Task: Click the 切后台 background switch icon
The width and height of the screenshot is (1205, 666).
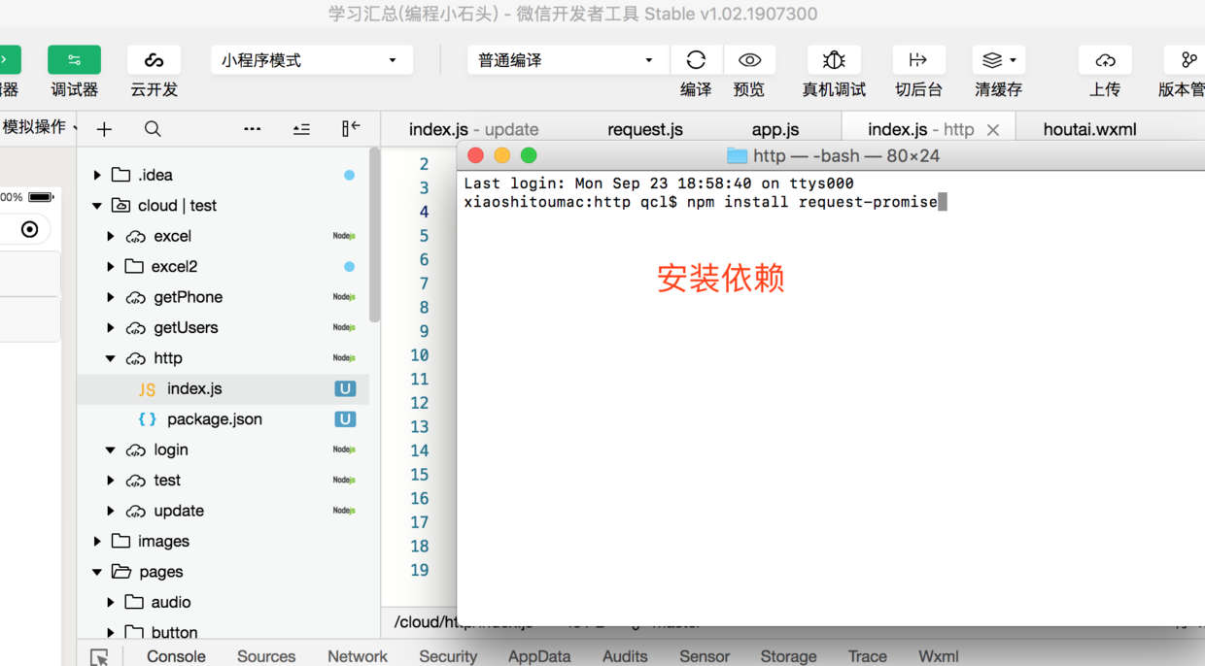Action: click(x=918, y=60)
